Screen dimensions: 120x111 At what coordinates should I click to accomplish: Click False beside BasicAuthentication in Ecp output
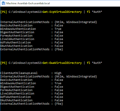(59, 25)
